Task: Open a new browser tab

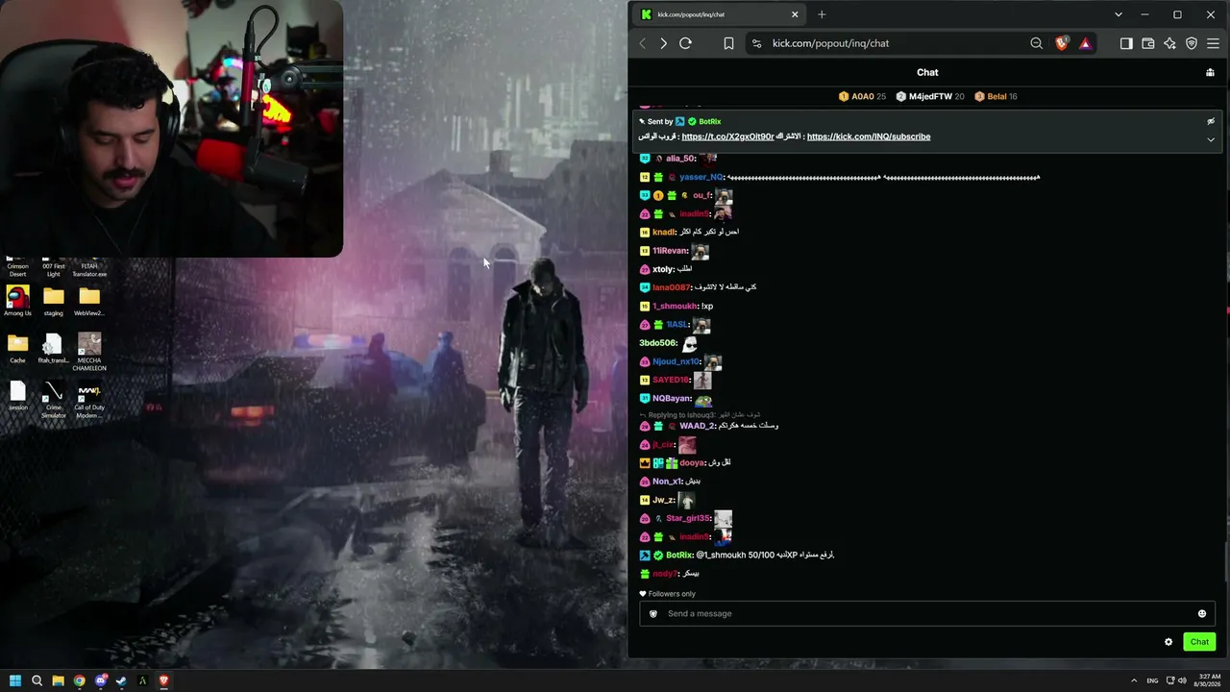Action: click(x=822, y=14)
